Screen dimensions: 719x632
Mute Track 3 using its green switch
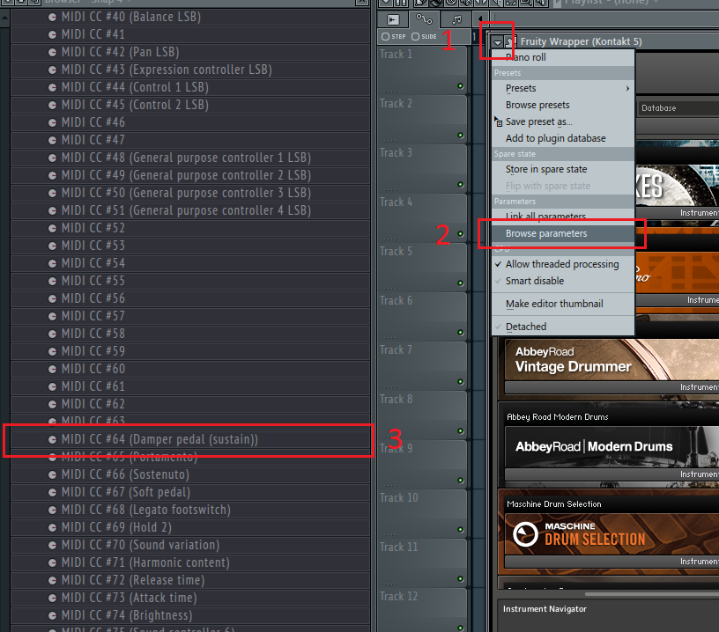click(x=460, y=185)
